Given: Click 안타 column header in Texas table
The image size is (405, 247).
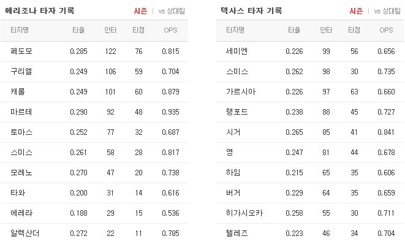Looking at the screenshot, I should pos(326,30).
